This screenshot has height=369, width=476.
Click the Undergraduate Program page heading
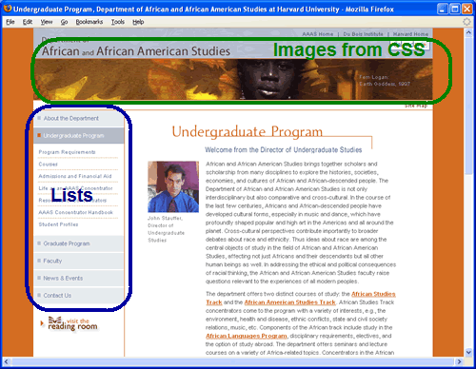(x=248, y=131)
